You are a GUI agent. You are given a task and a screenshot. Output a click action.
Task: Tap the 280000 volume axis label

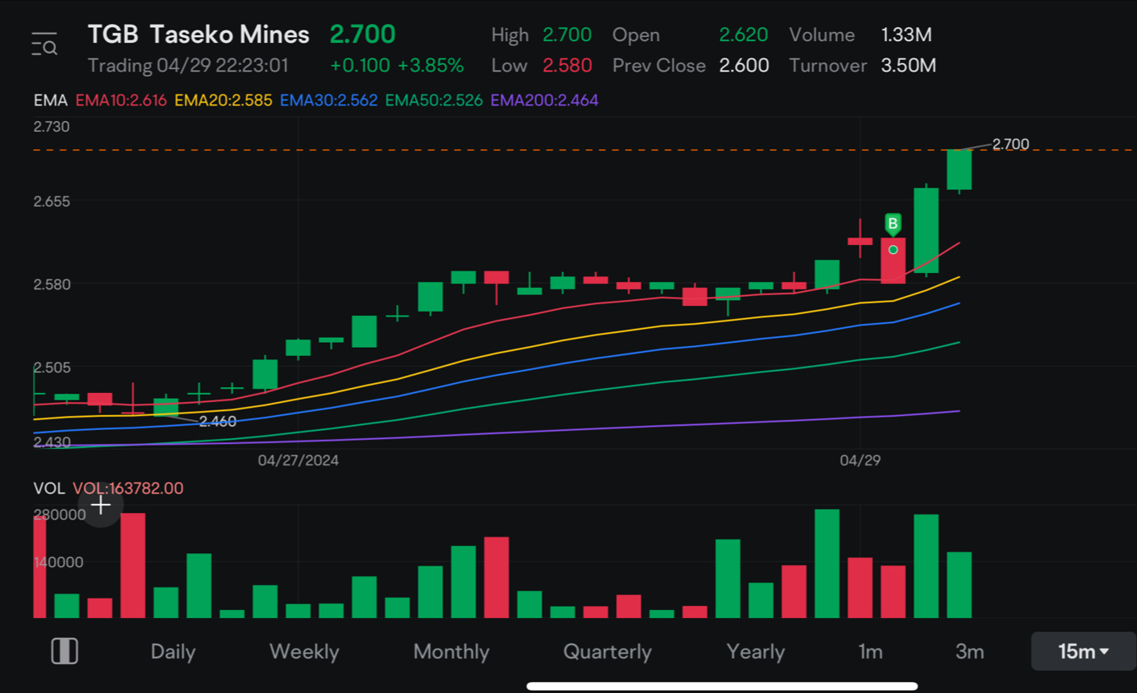(x=59, y=515)
